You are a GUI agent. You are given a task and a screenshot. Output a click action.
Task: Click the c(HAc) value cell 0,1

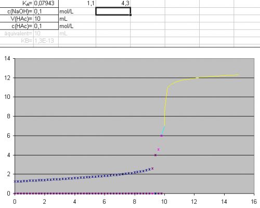(x=46, y=26)
